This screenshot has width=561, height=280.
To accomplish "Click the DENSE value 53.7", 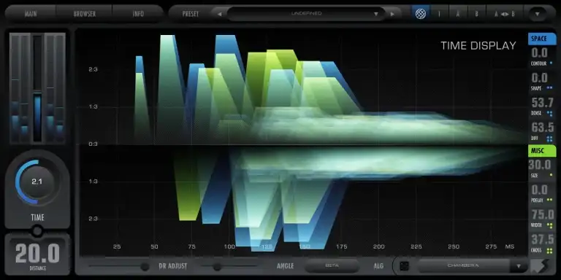I will 543,103.
